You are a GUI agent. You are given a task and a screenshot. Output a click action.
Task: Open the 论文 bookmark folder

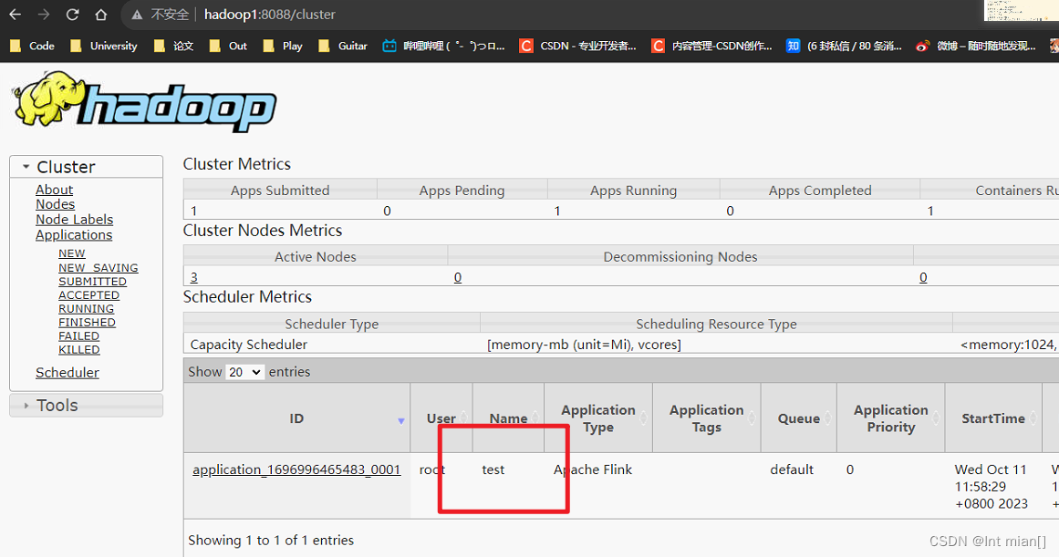pyautogui.click(x=173, y=46)
